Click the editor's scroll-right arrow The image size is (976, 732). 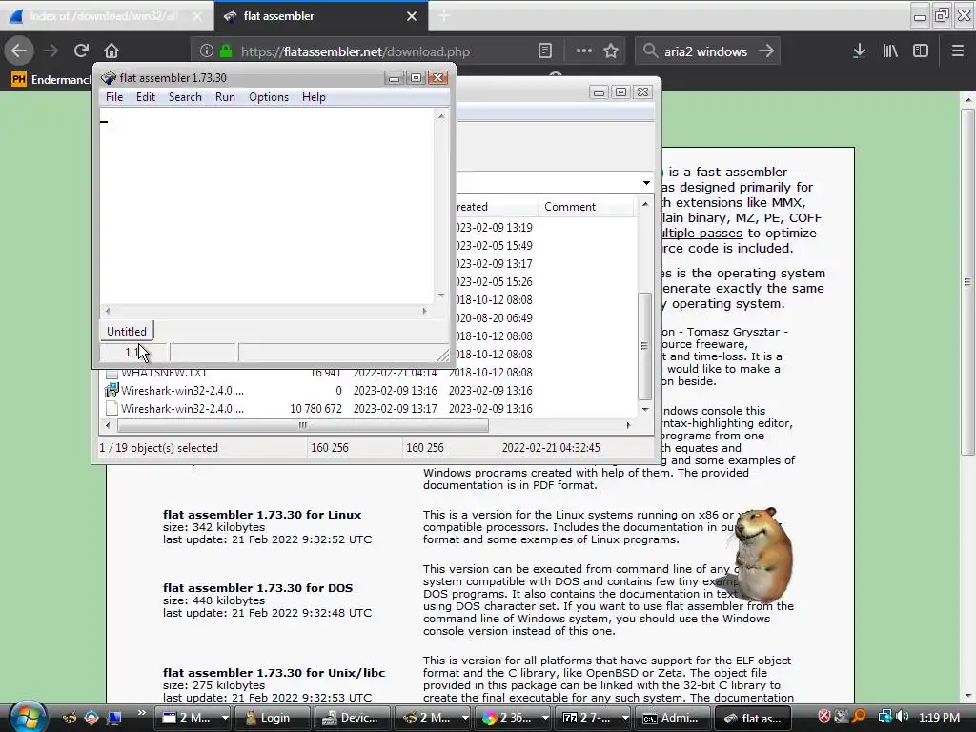(424, 310)
